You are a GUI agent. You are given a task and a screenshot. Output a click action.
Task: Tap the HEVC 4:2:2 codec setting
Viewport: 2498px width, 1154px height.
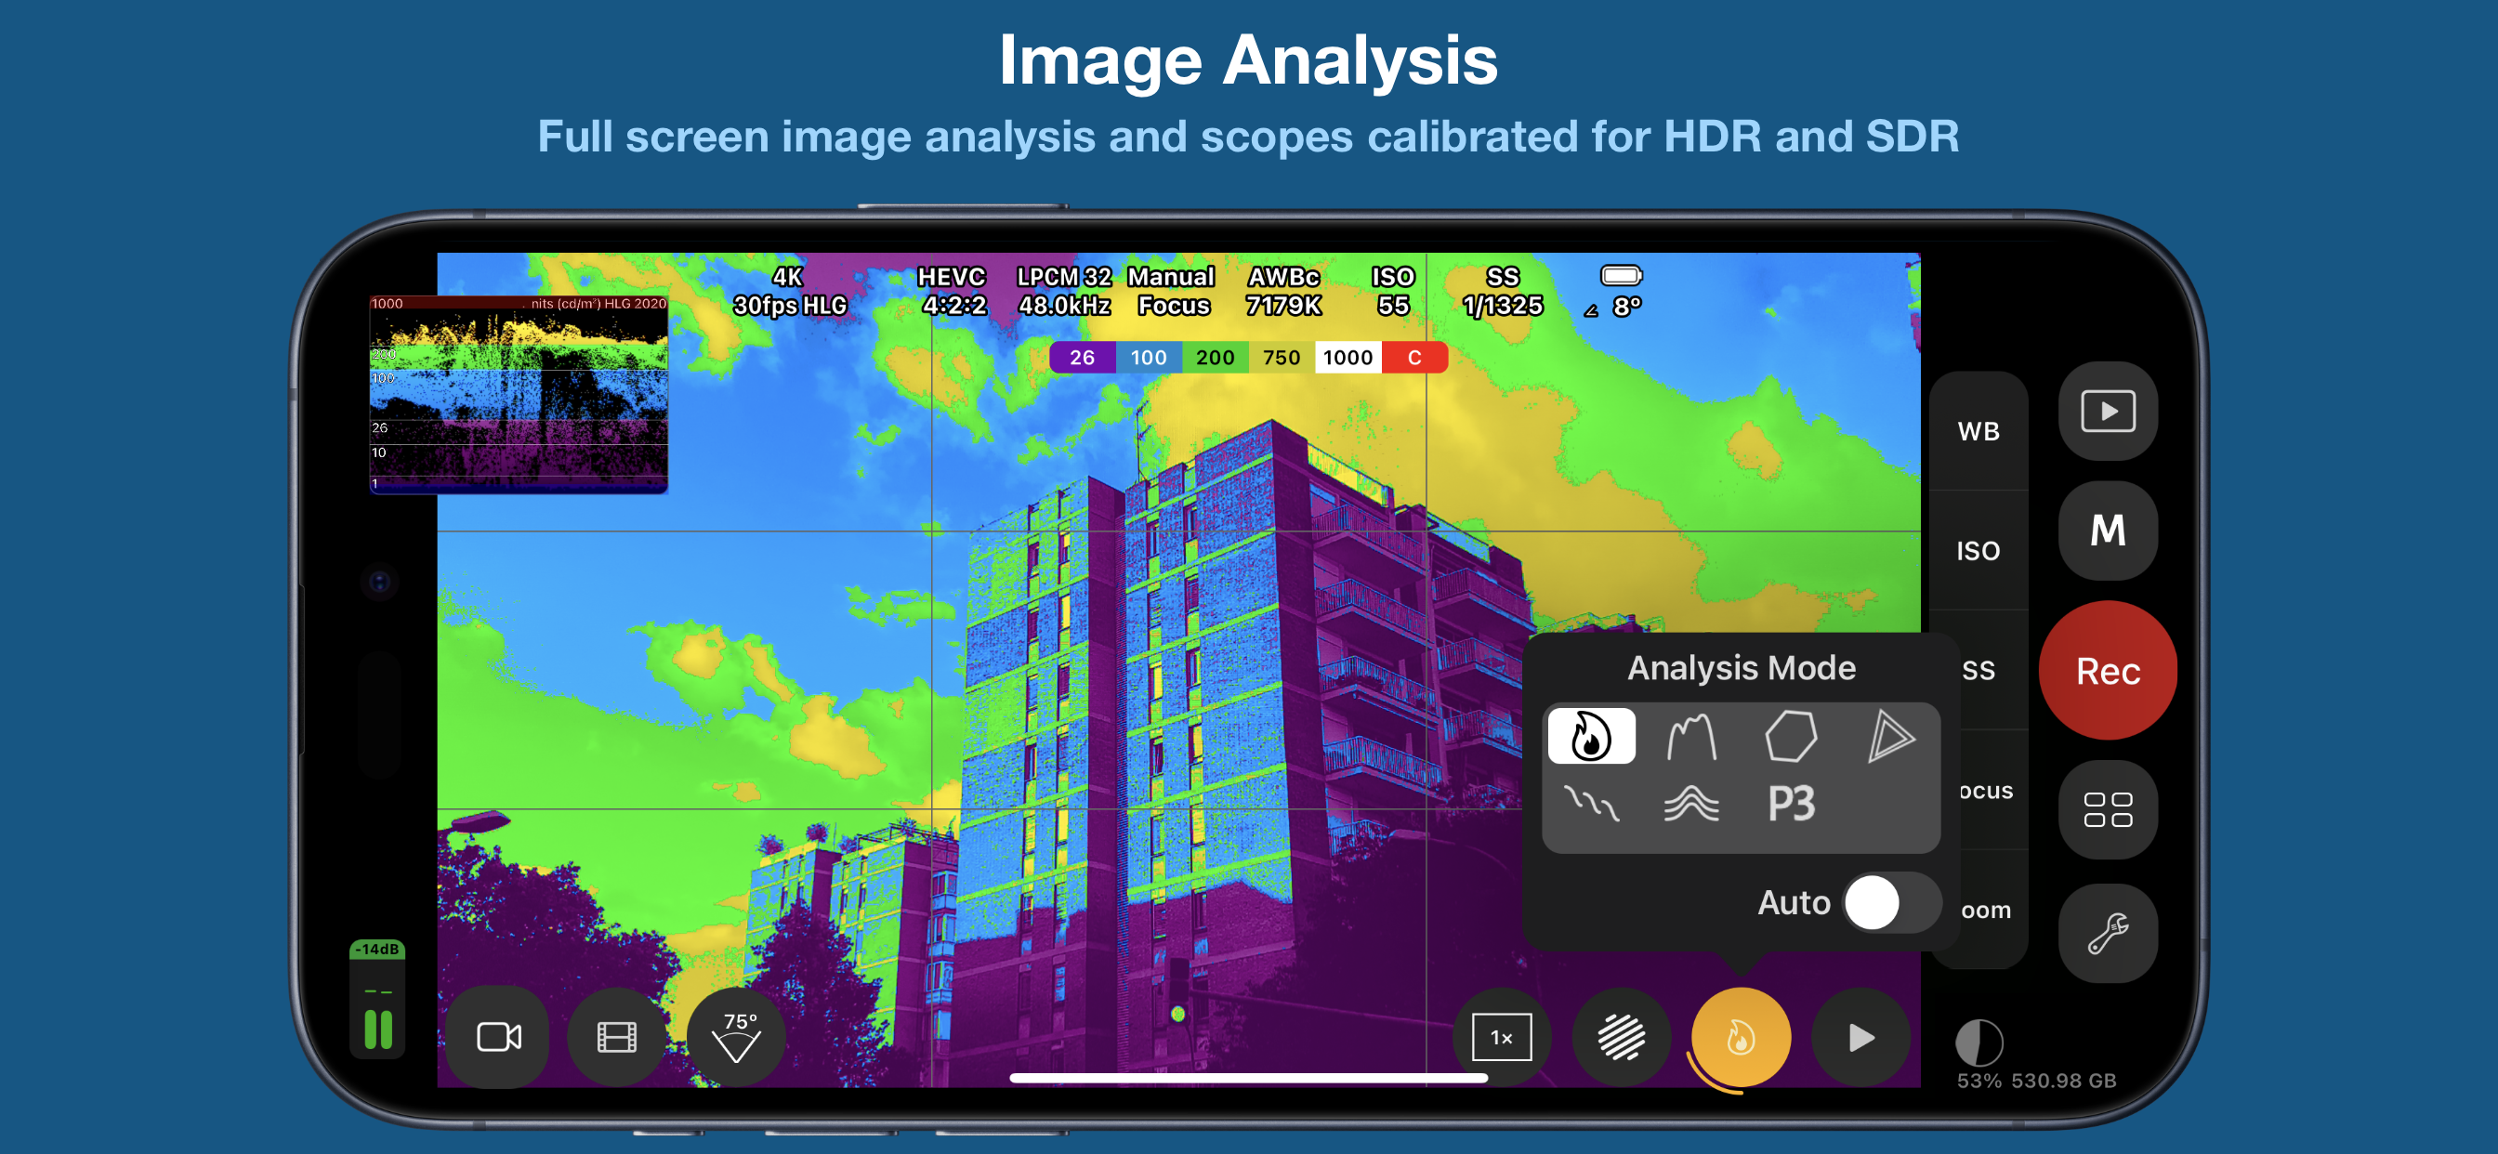click(x=953, y=291)
